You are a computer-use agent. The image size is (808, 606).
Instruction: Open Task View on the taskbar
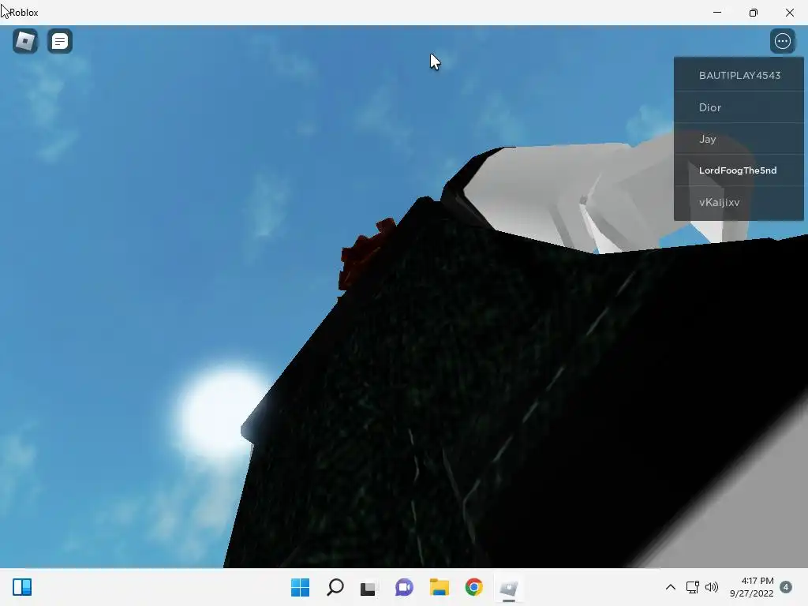coord(368,587)
